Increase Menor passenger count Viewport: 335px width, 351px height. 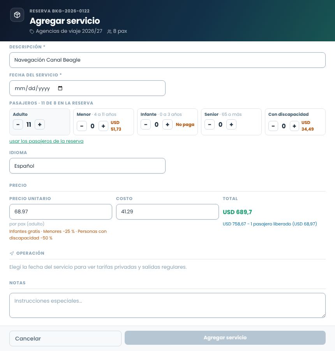(103, 126)
